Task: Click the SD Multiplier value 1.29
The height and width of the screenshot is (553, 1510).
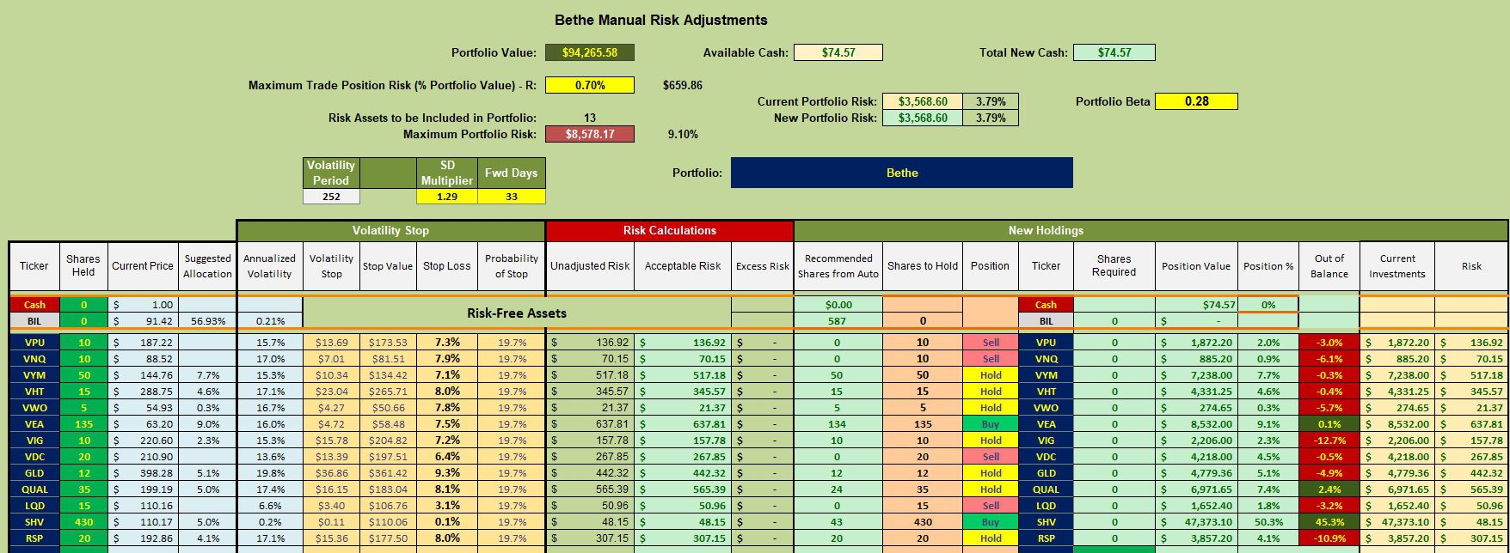Action: 446,197
